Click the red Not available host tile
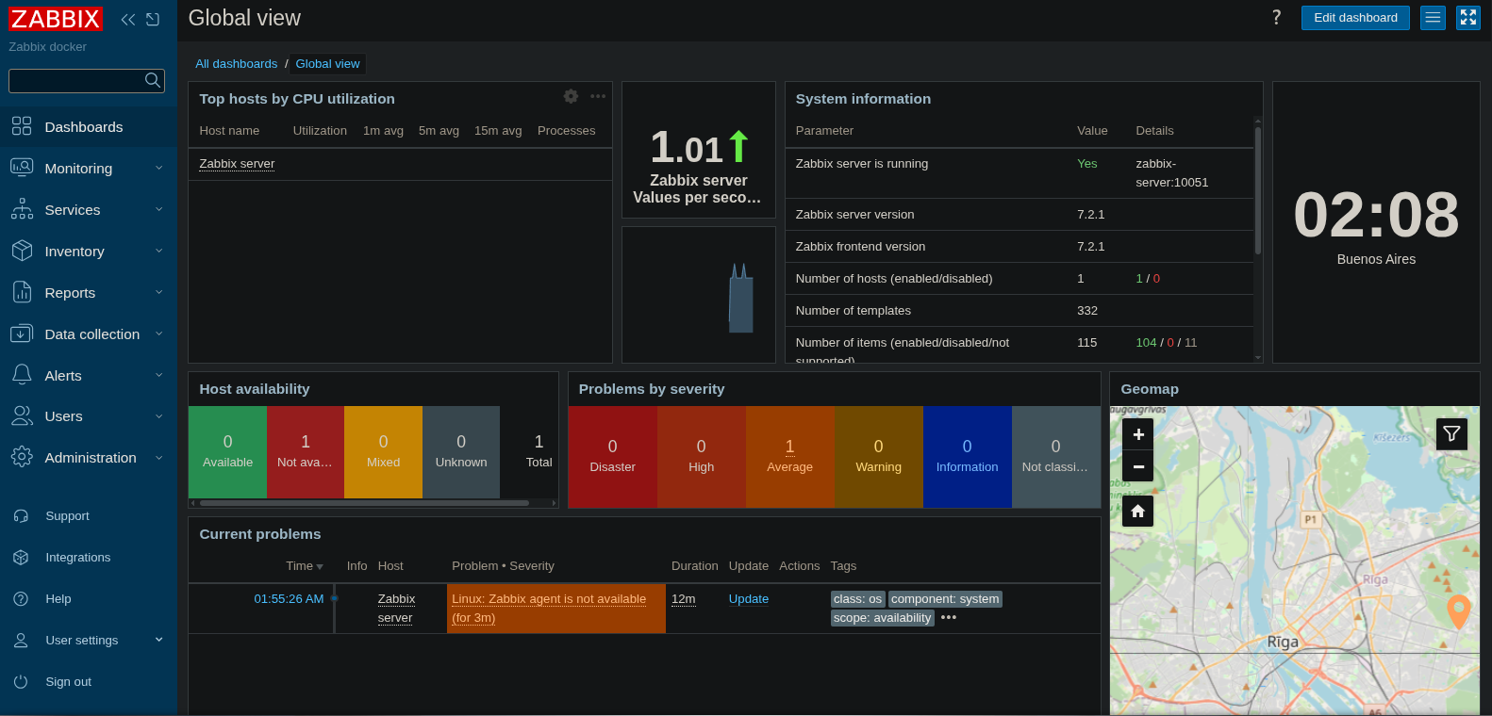The height and width of the screenshot is (716, 1492). (x=305, y=452)
